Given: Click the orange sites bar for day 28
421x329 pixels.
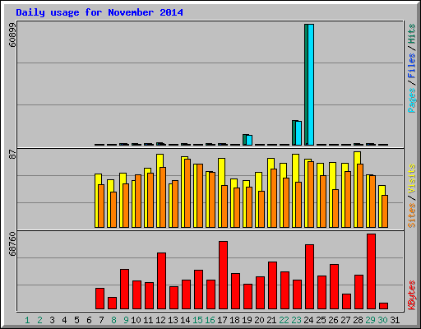Looking at the screenshot, I should (x=360, y=196).
